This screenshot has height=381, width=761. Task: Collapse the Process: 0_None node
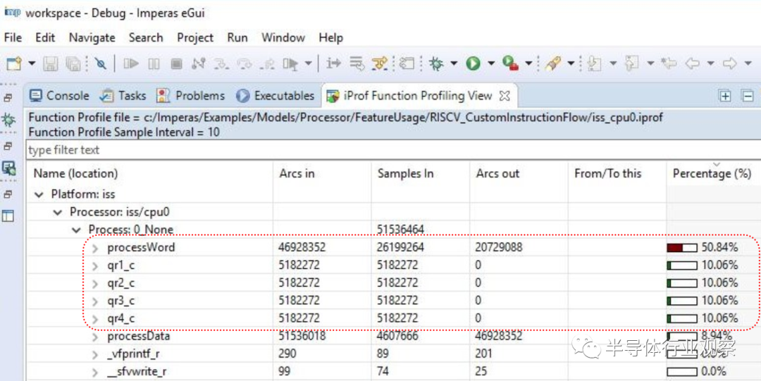click(x=76, y=230)
